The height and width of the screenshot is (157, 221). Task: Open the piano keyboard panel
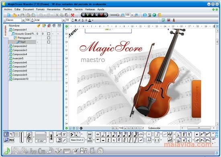67,151
